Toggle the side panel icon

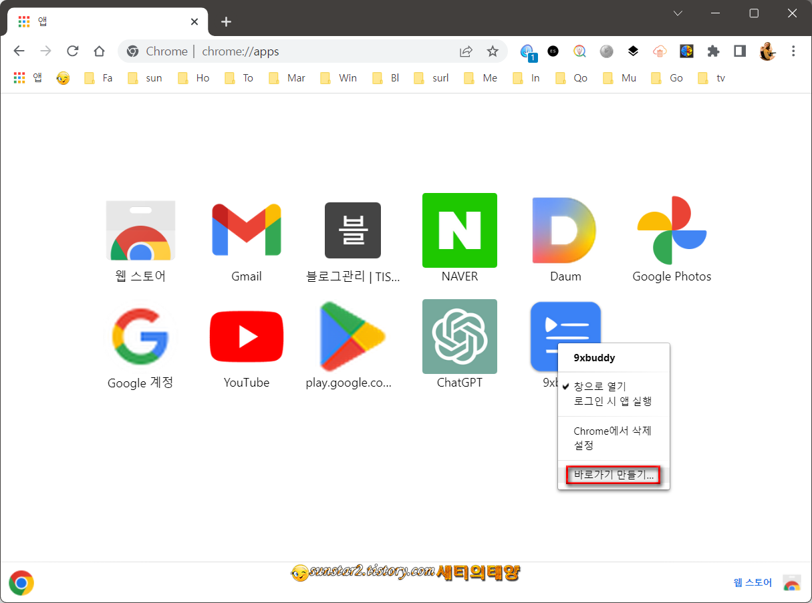click(740, 51)
